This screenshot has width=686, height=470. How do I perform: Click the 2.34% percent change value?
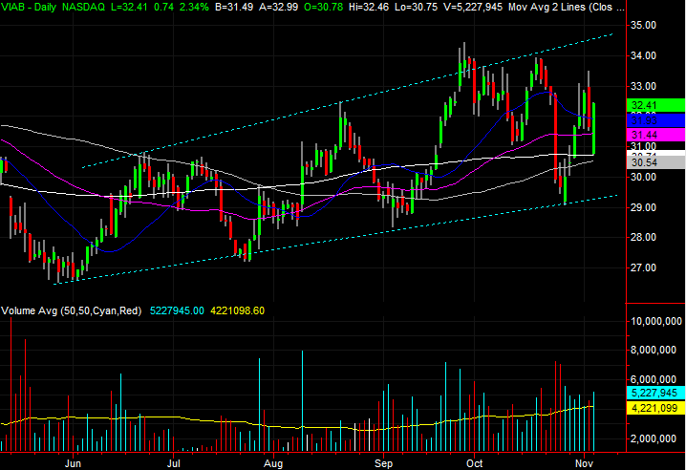coord(194,7)
